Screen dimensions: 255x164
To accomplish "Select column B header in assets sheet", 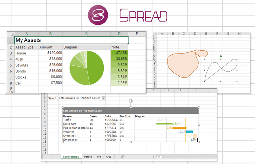I will point(50,34).
